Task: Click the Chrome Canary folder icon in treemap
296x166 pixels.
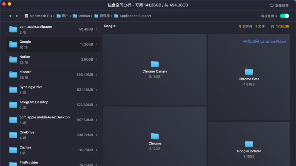Action: click(155, 64)
